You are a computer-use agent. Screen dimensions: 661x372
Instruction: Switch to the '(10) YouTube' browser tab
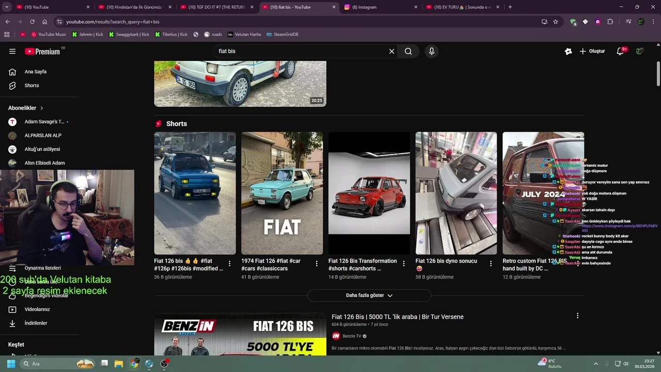click(52, 7)
